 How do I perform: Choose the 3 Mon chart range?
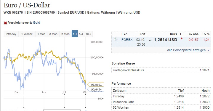53,34
